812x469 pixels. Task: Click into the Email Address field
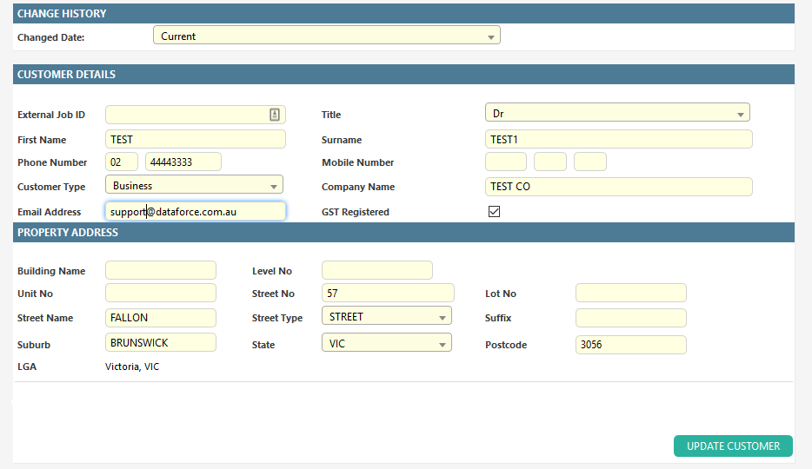195,211
